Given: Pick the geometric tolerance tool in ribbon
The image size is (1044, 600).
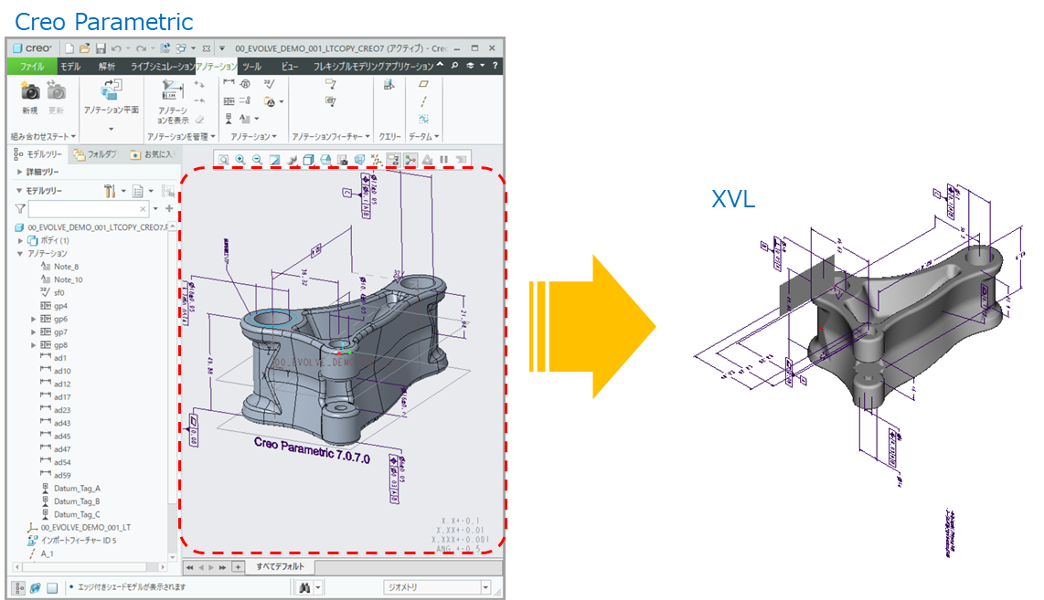Looking at the screenshot, I should pyautogui.click(x=229, y=101).
